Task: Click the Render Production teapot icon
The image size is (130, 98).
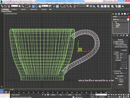Action: pos(123,6)
